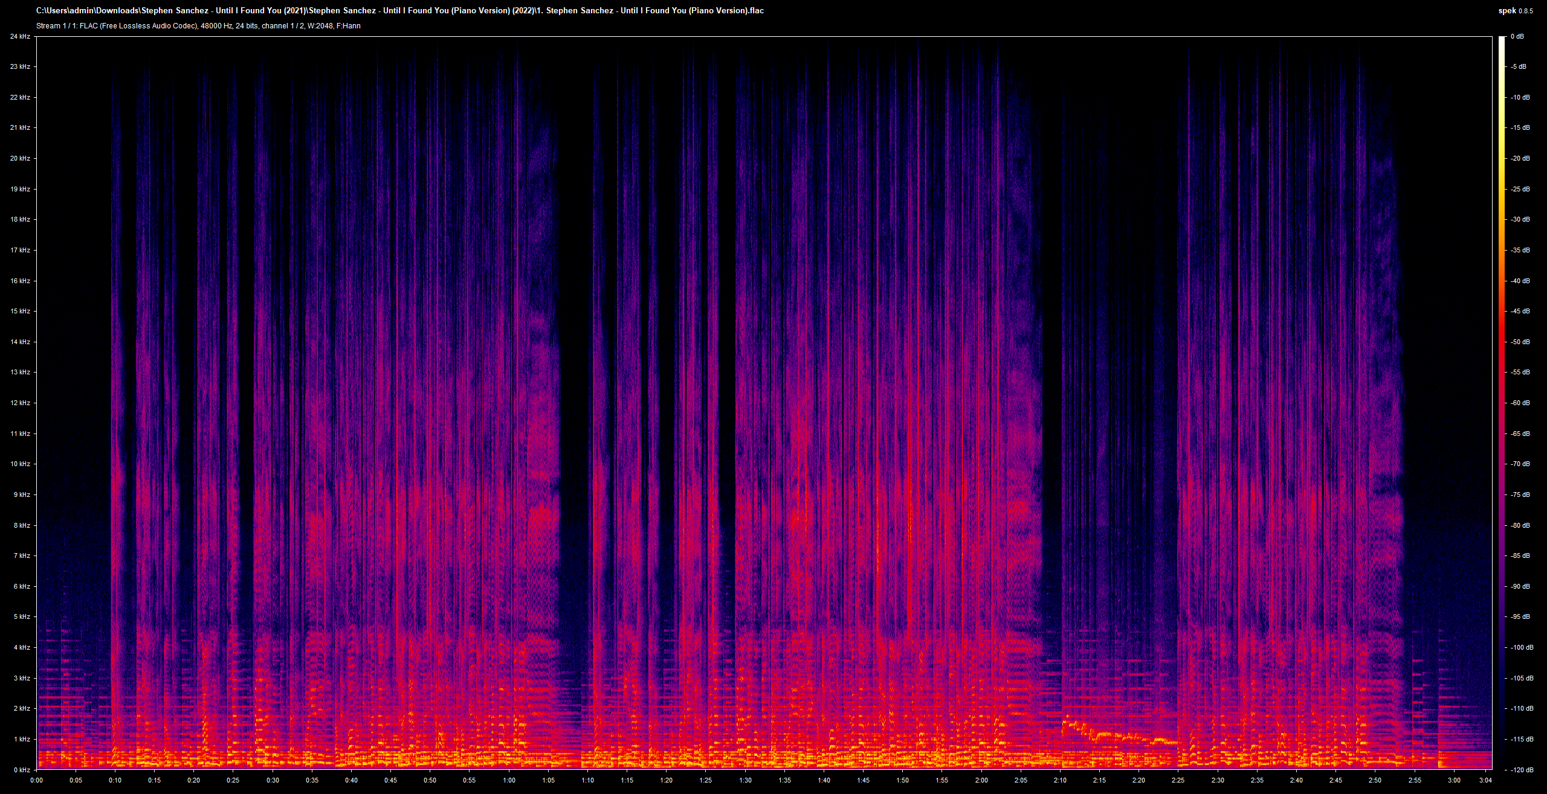
Task: Click the "15 kHz" frequency label
Action: (x=20, y=312)
